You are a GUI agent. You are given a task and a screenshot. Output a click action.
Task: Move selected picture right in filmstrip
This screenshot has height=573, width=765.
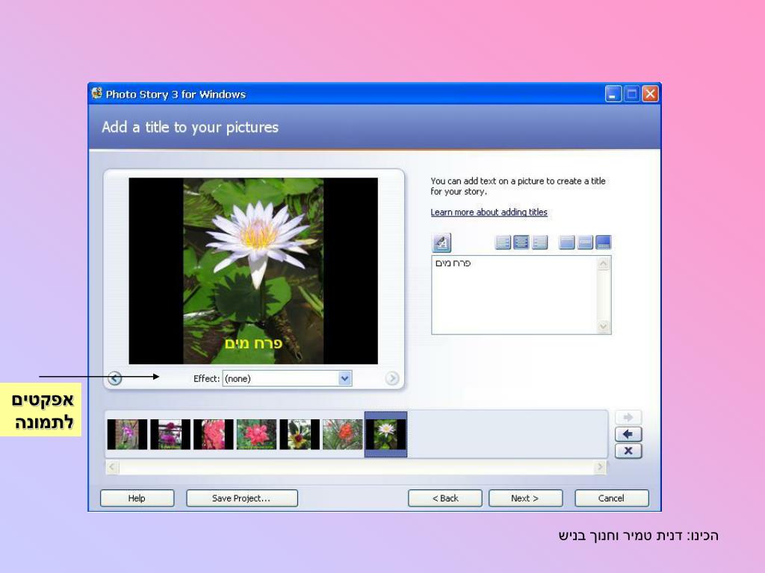(628, 418)
